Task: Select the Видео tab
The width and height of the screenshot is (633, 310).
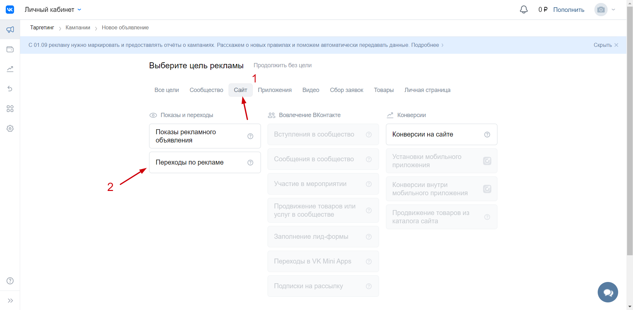Action: [311, 90]
